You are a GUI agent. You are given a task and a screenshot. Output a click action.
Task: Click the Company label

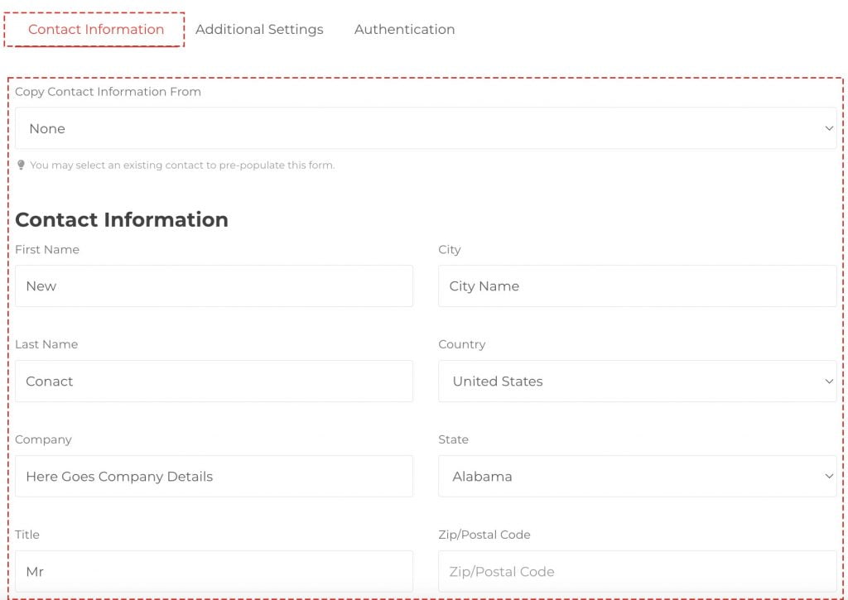(x=43, y=440)
